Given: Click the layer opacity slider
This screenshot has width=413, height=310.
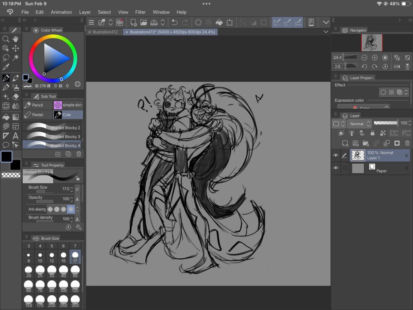Looking at the screenshot, I should point(386,123).
